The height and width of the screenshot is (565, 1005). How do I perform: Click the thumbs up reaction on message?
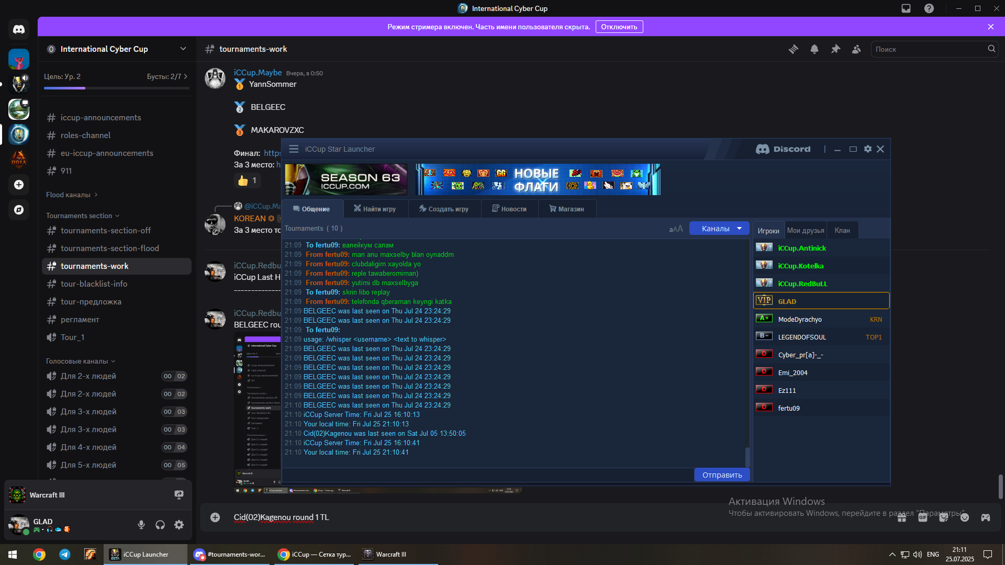tap(247, 180)
